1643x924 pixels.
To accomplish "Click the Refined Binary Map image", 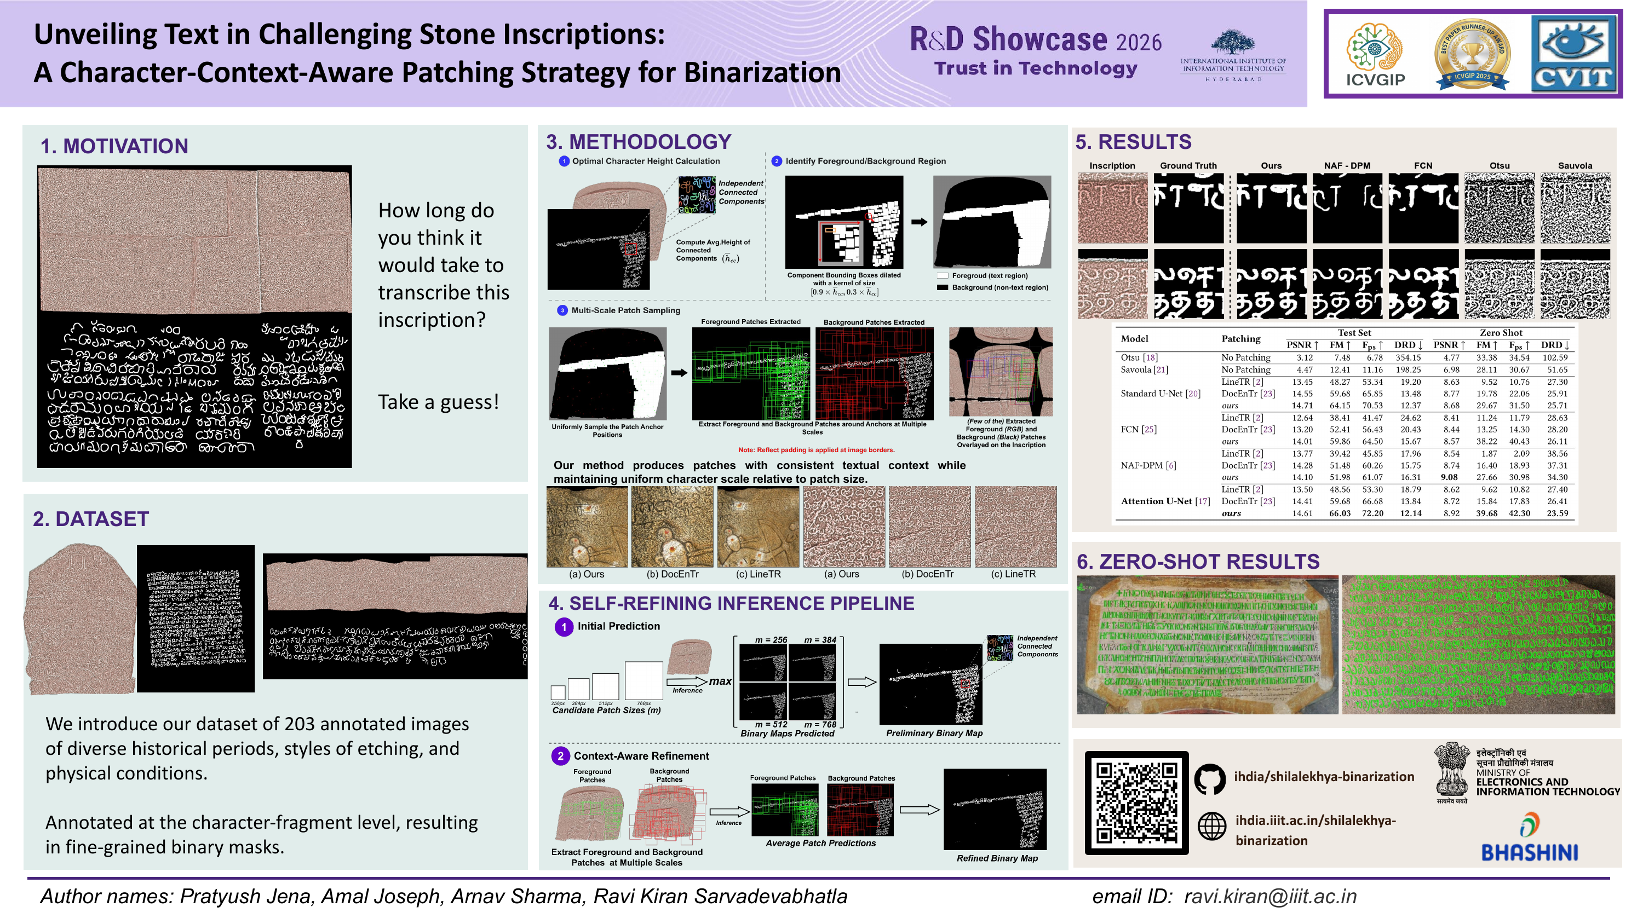I will click(x=995, y=809).
